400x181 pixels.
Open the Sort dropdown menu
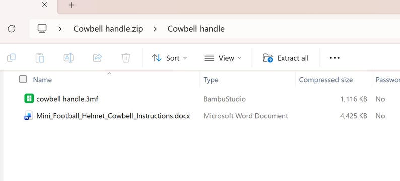coord(169,58)
